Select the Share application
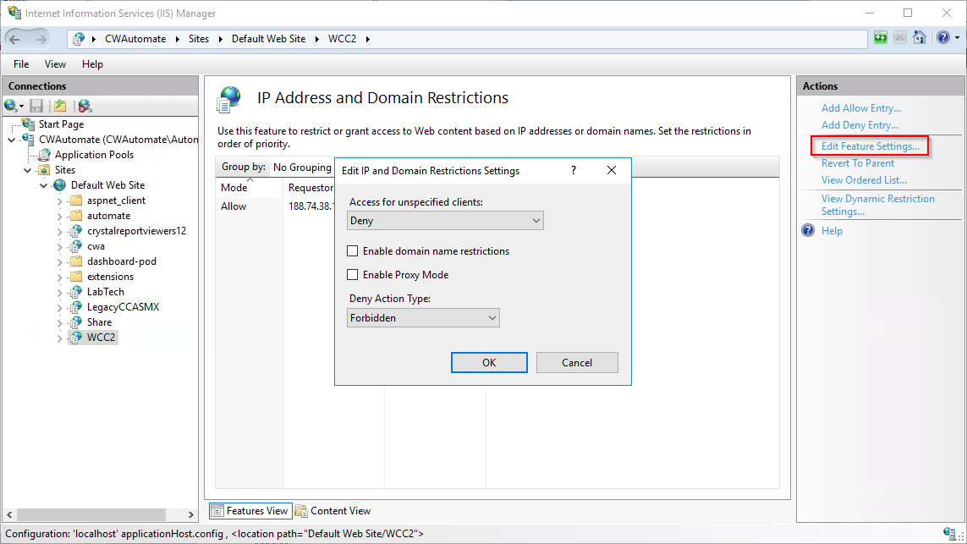967x544 pixels. click(x=99, y=322)
